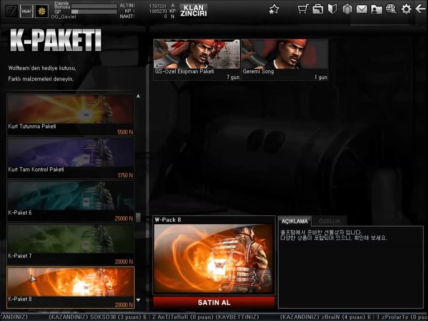Click the K-PAKETI heading

click(x=56, y=41)
